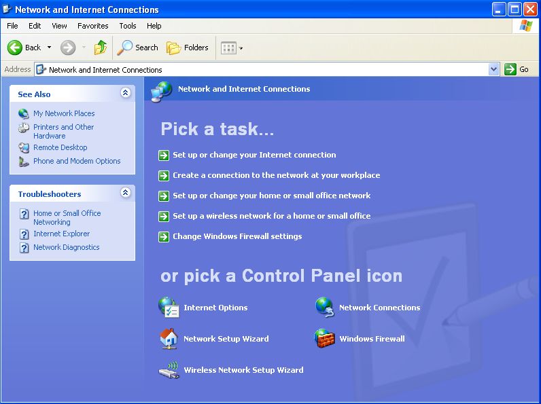541x404 pixels.
Task: Collapse the See Also panel
Action: click(125, 94)
